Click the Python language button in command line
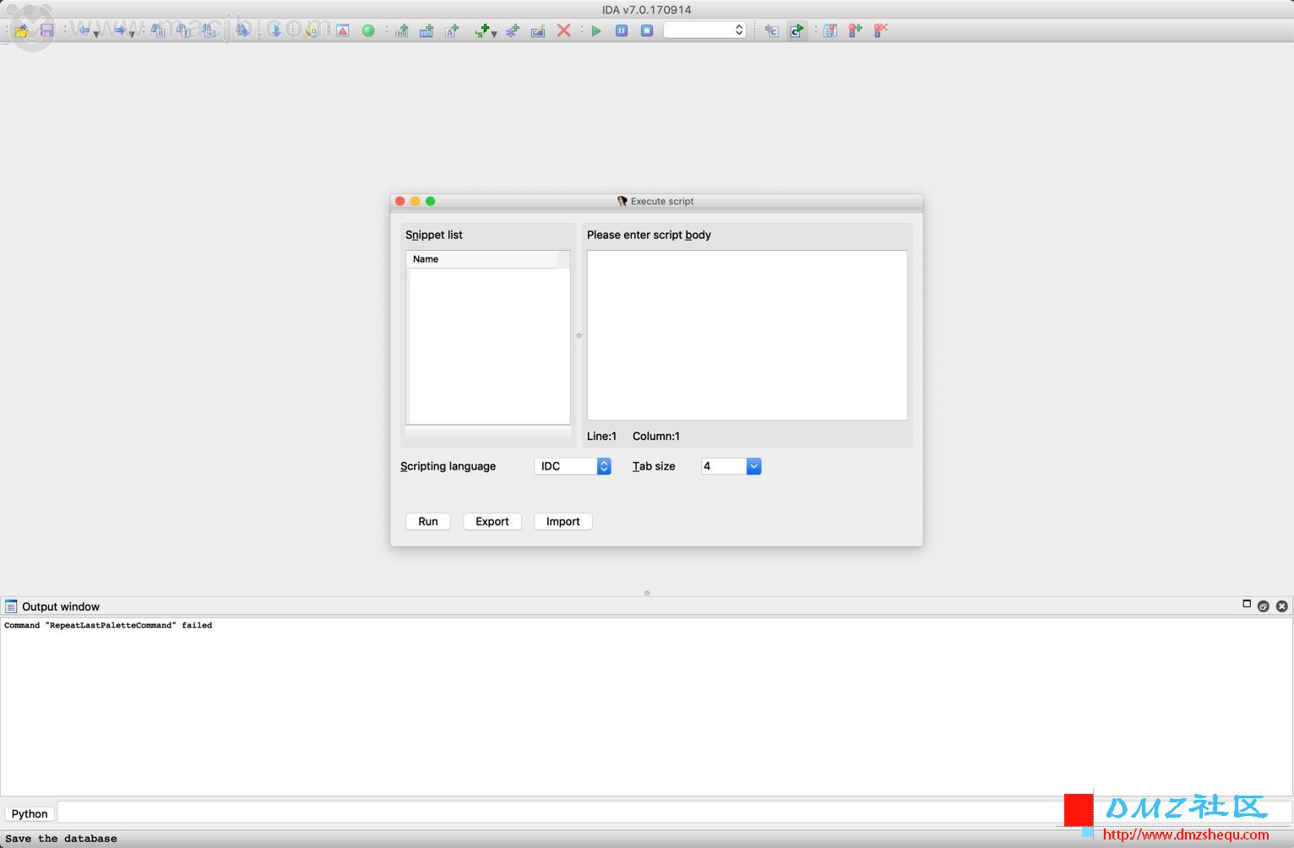The image size is (1294, 848). pyautogui.click(x=30, y=813)
